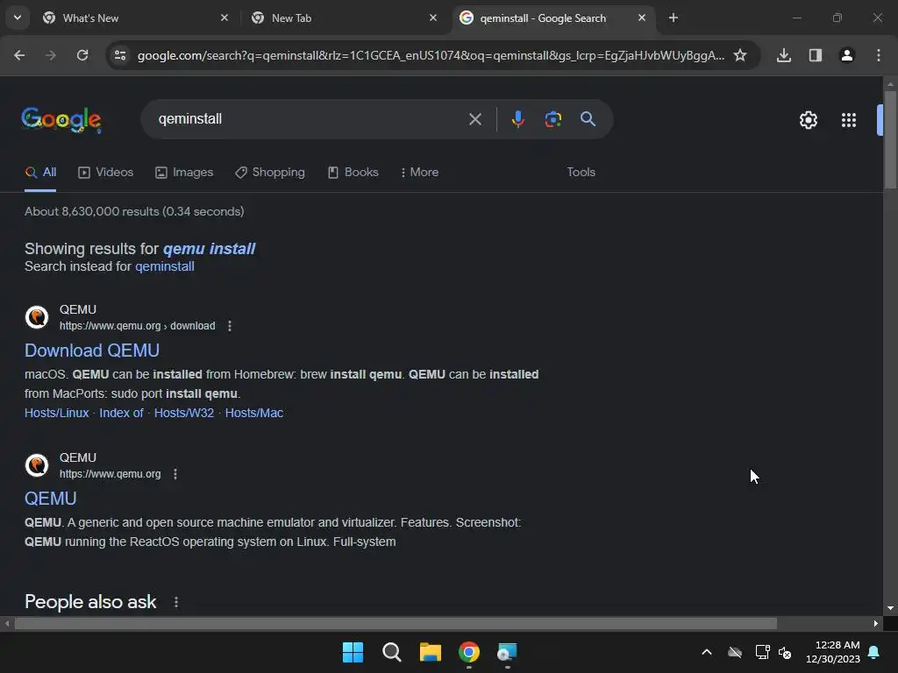Open the clock and date panel
The width and height of the screenshot is (898, 673).
pyautogui.click(x=833, y=652)
